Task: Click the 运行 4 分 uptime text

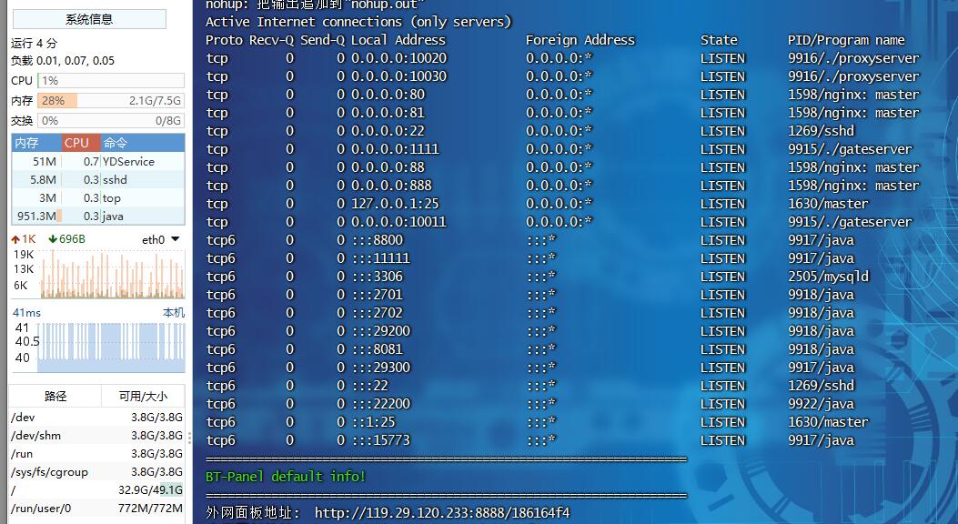Action: pyautogui.click(x=35, y=44)
